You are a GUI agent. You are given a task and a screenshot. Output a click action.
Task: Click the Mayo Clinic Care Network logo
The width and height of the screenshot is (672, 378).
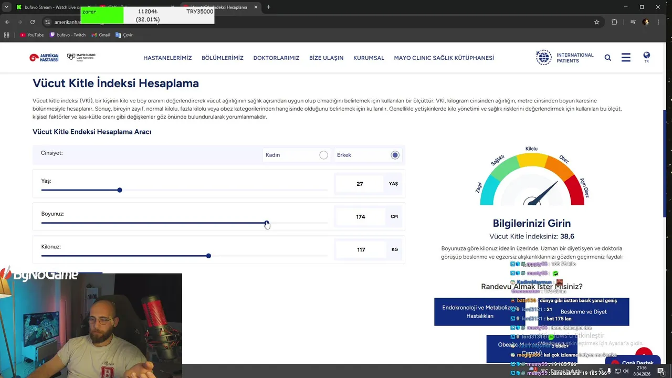click(x=81, y=57)
